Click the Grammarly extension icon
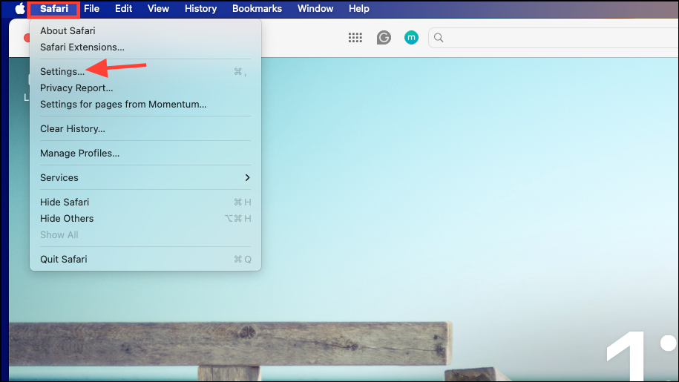Image resolution: width=679 pixels, height=382 pixels. pyautogui.click(x=384, y=38)
